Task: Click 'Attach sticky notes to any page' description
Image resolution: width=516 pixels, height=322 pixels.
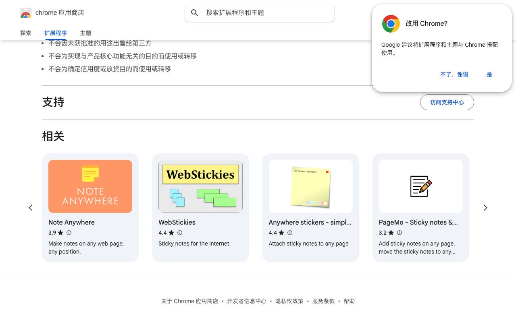Action: 309,244
